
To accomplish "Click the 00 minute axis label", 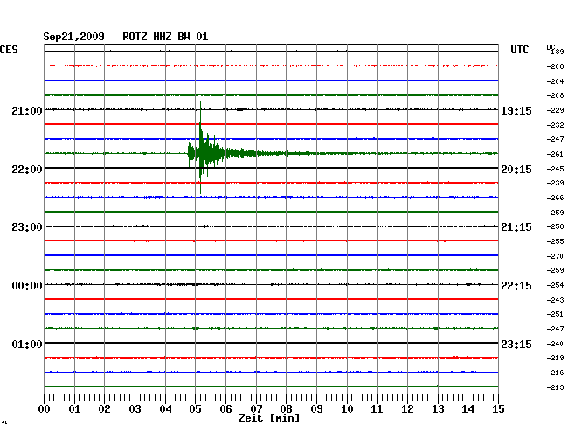I will (x=45, y=408).
